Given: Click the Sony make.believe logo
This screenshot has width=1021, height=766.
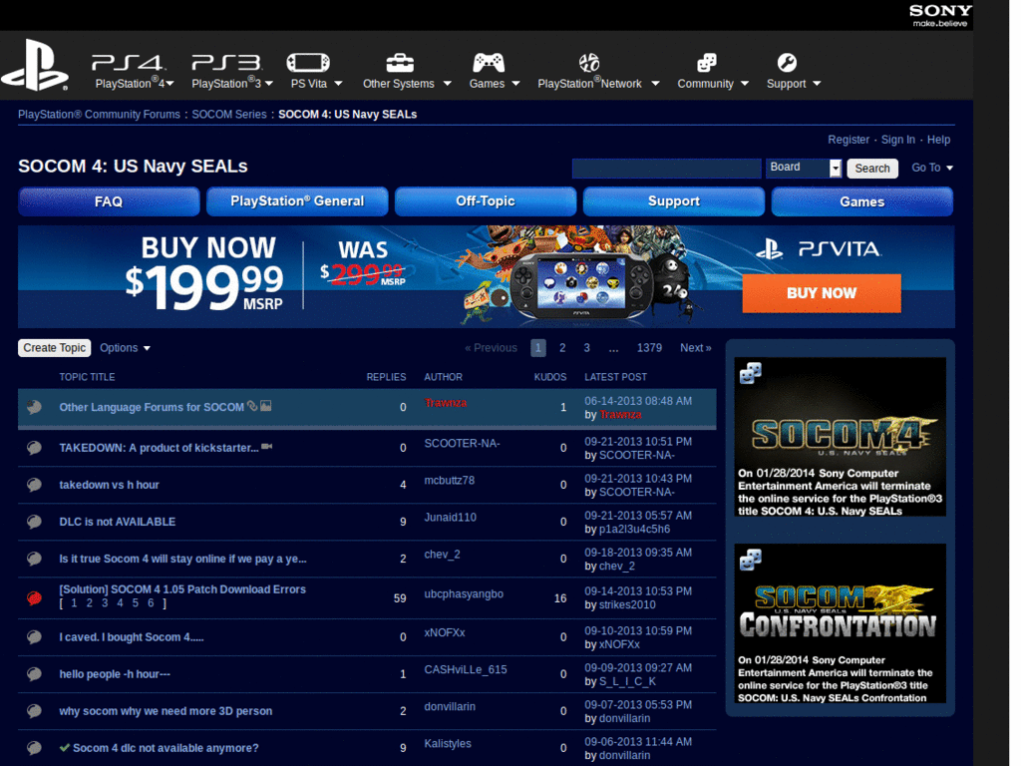Looking at the screenshot, I should click(x=940, y=15).
